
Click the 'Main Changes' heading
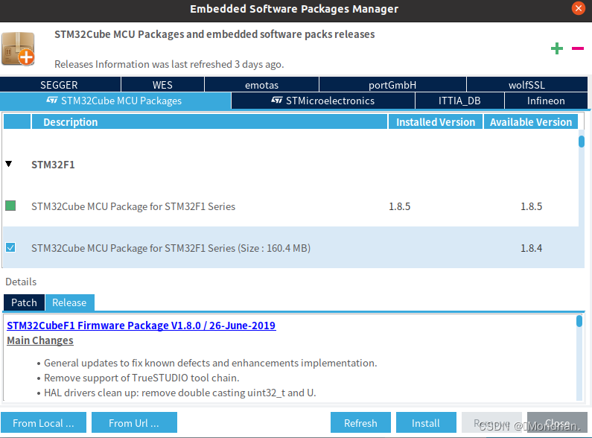(x=40, y=340)
